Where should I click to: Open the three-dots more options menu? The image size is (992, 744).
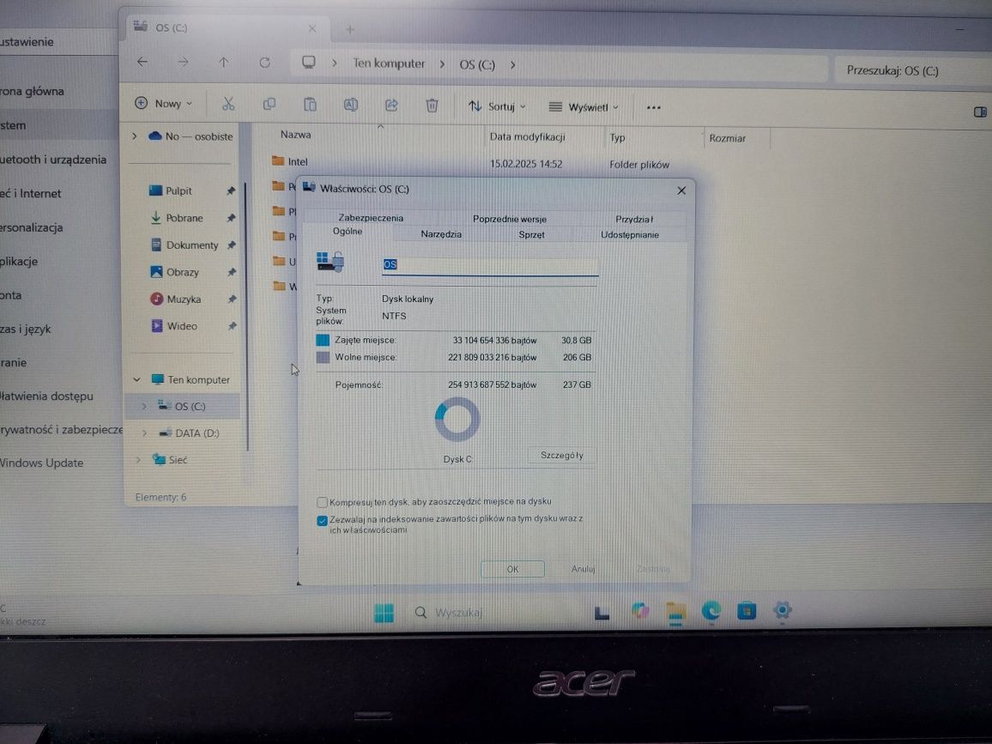click(x=654, y=107)
